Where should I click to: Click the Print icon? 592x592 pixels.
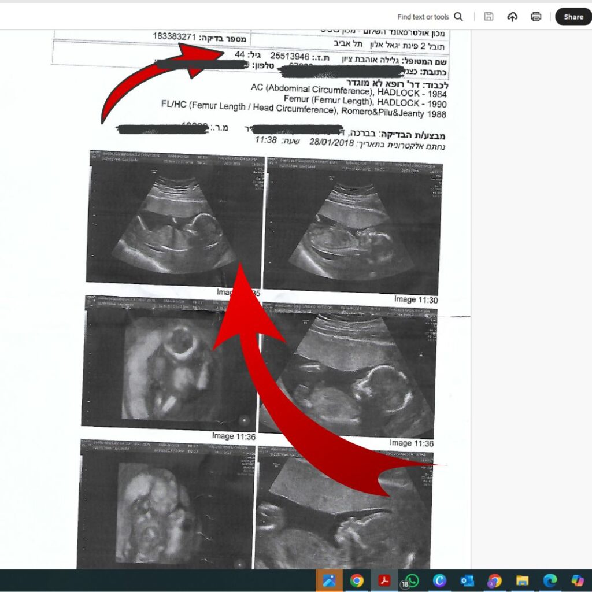click(536, 17)
